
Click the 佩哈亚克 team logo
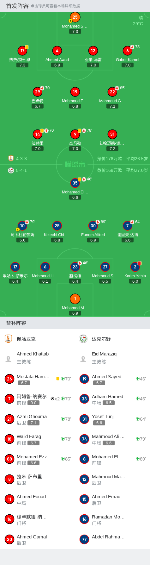pos(9,339)
